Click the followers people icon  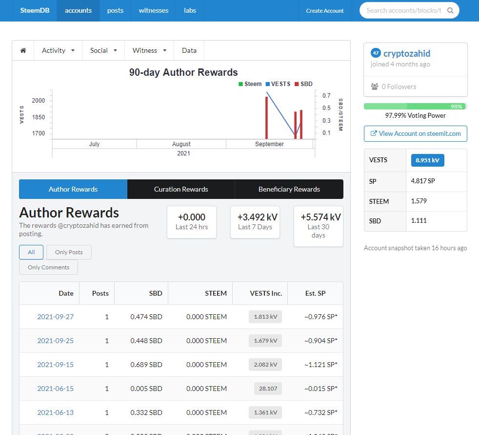pyautogui.click(x=375, y=87)
